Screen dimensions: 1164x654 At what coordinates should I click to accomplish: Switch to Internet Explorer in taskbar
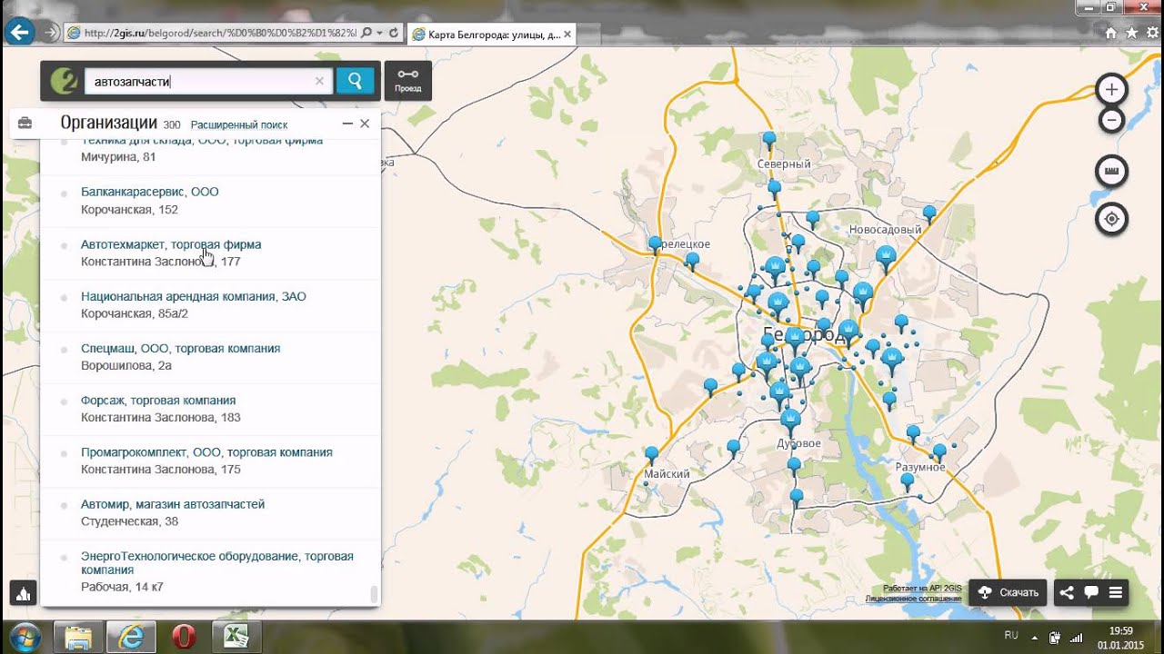(x=132, y=637)
